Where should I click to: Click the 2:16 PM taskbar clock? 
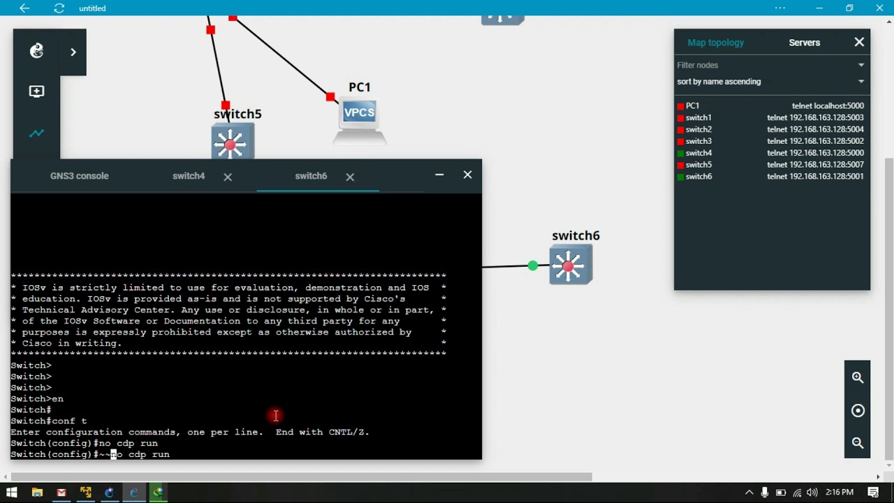point(840,493)
